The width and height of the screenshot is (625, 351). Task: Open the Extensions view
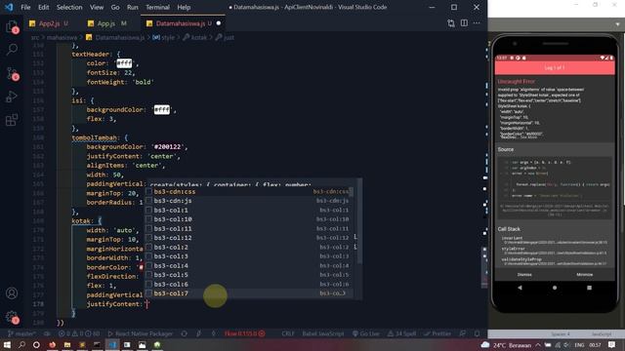coord(12,120)
